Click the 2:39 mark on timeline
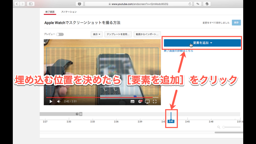This screenshot has height=144, width=256. (140, 122)
